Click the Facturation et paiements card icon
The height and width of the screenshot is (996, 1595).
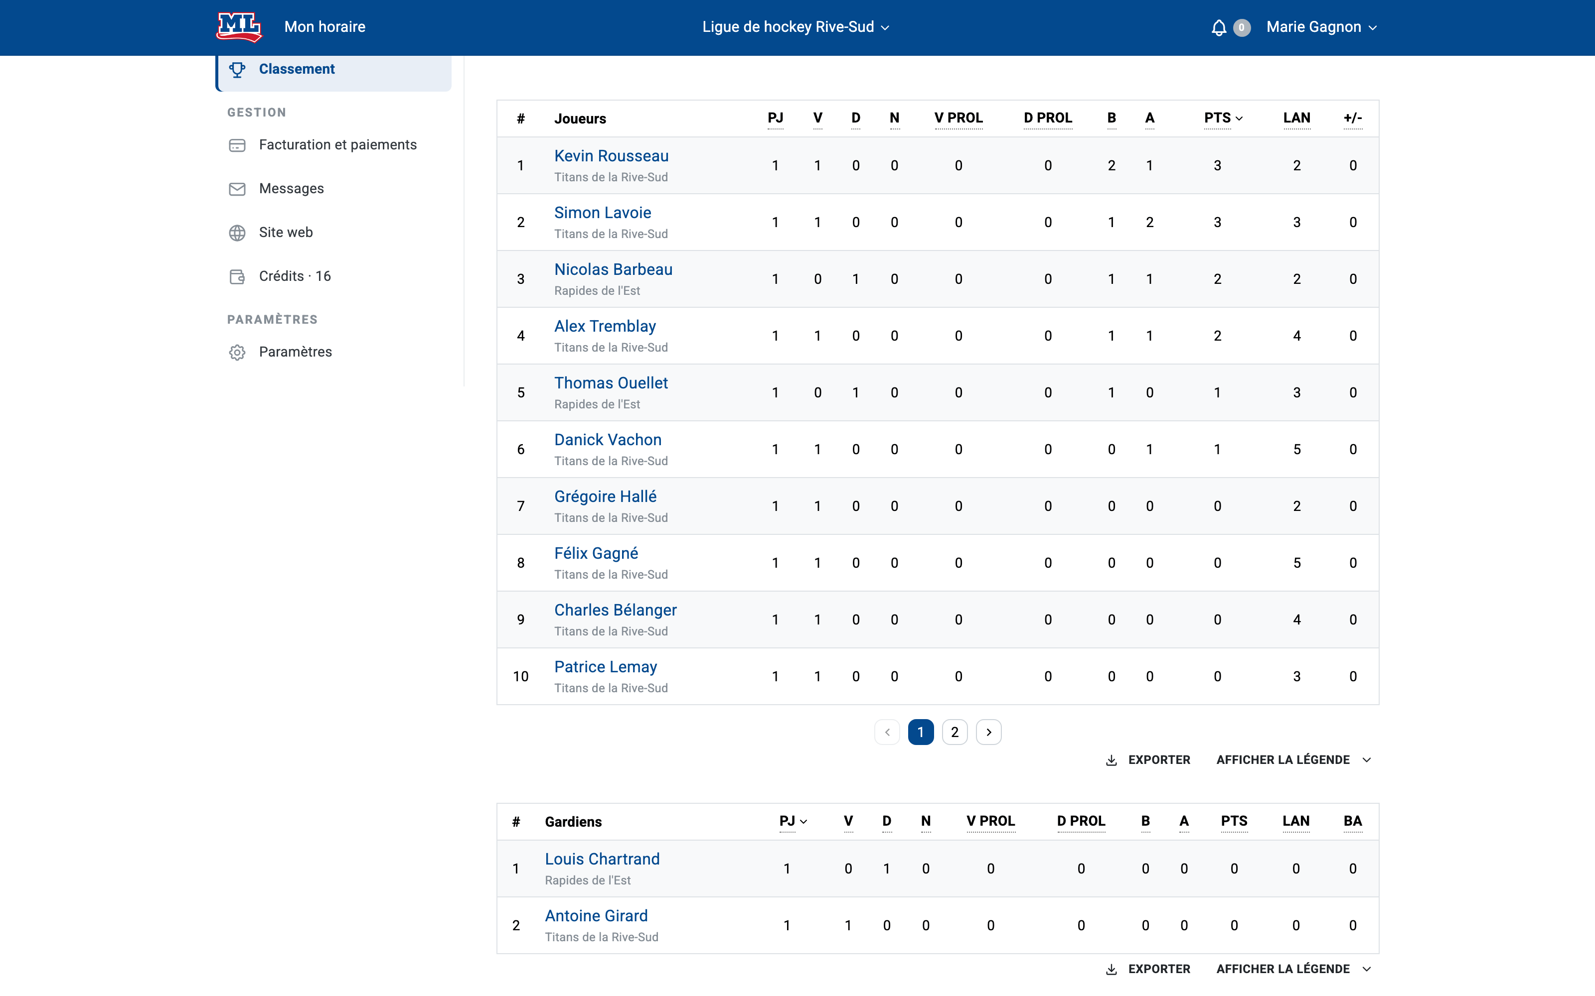click(237, 145)
